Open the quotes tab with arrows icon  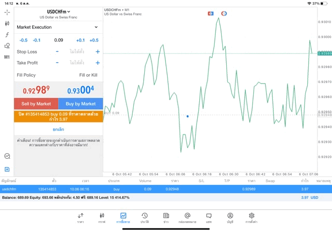coord(80,218)
